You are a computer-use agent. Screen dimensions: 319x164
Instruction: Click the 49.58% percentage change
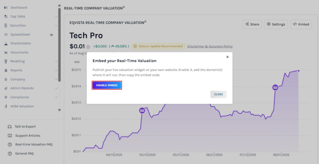(x=119, y=46)
